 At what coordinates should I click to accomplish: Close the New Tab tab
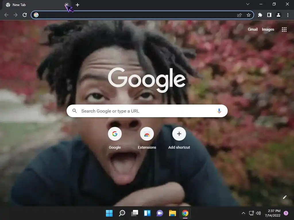coord(67,5)
